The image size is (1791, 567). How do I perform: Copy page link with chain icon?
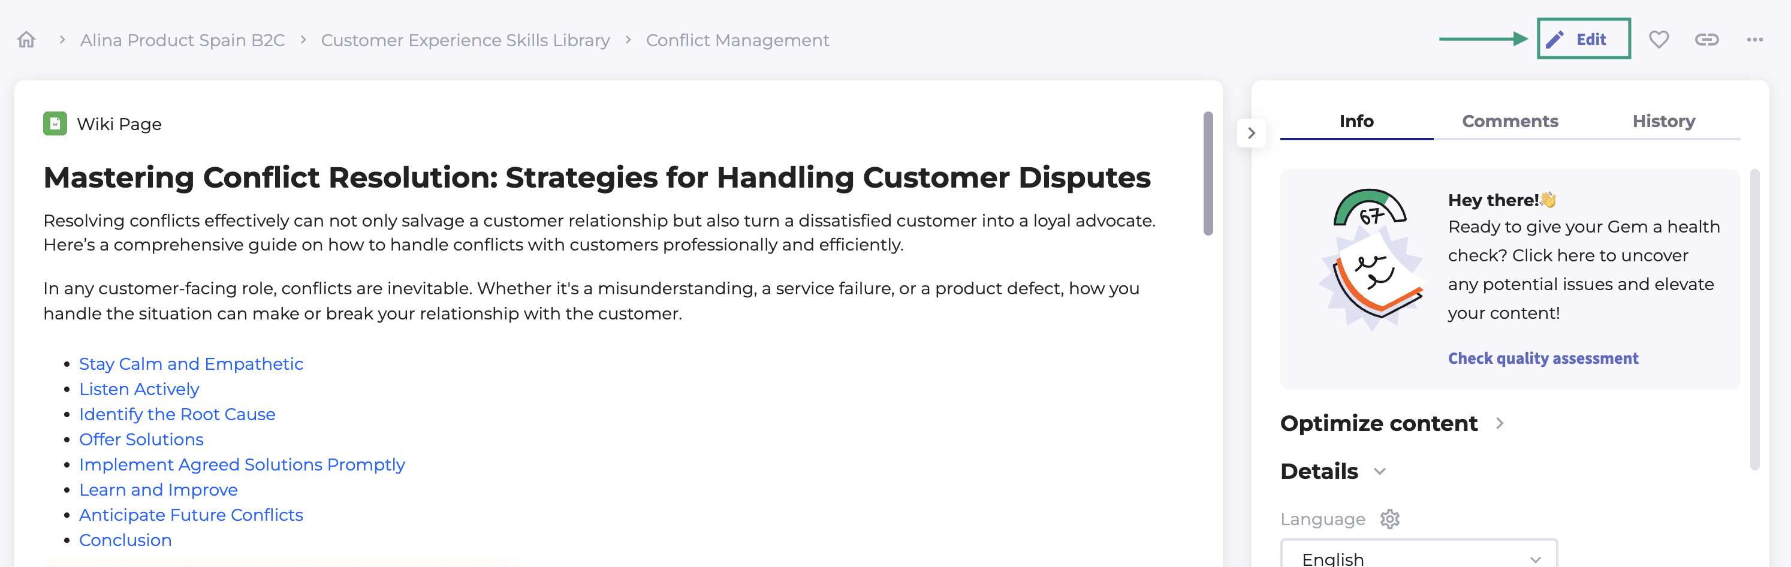pyautogui.click(x=1706, y=40)
